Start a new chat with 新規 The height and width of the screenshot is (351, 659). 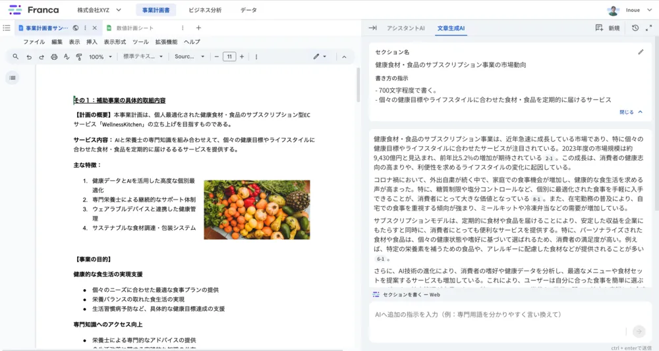(x=608, y=28)
